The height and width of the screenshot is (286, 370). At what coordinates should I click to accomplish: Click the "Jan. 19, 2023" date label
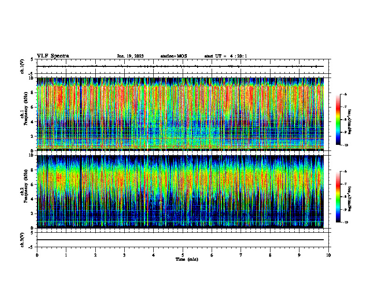click(130, 56)
